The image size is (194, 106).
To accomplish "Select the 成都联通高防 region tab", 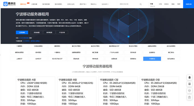I will tap(76, 52).
